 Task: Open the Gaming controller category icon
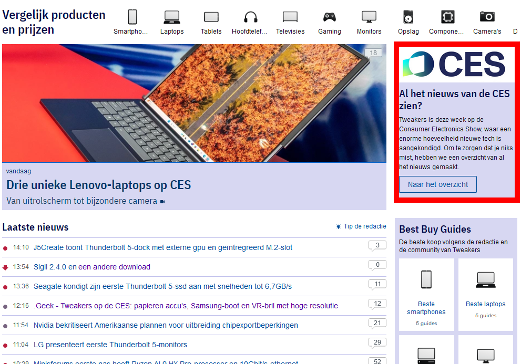coord(329,17)
